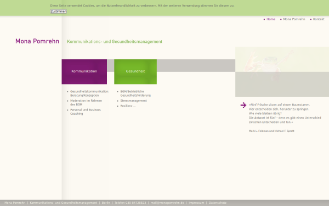Select the Resilienz list item
The width and height of the screenshot is (329, 206).
click(x=128, y=106)
